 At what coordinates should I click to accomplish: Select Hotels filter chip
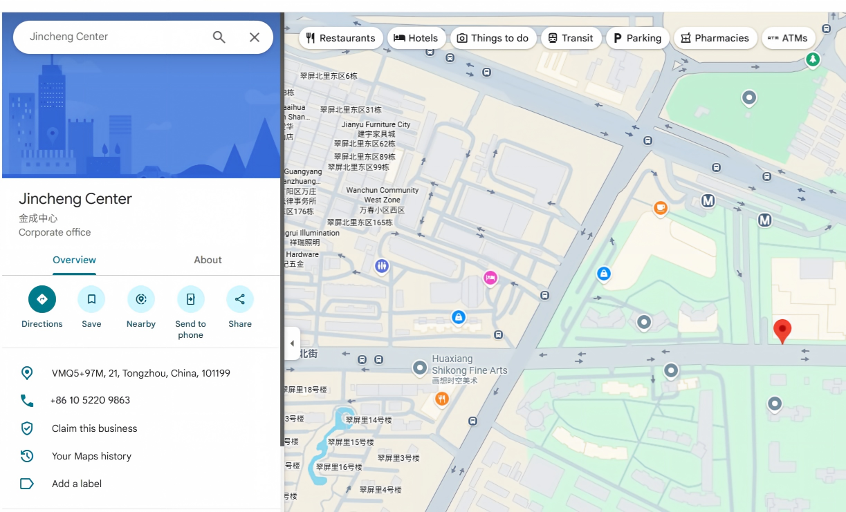416,38
